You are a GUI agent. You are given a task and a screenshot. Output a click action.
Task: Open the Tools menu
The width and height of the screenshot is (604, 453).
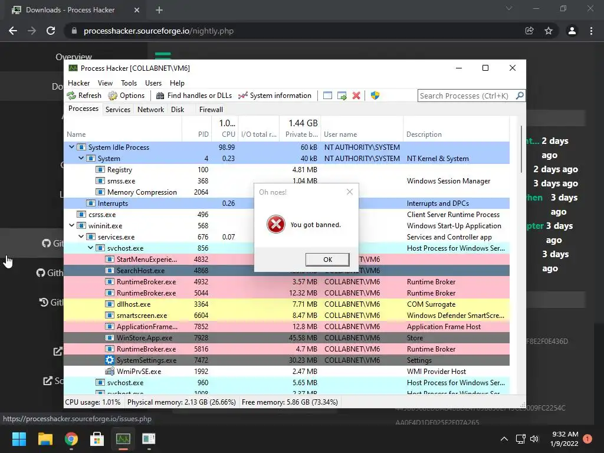coord(129,83)
